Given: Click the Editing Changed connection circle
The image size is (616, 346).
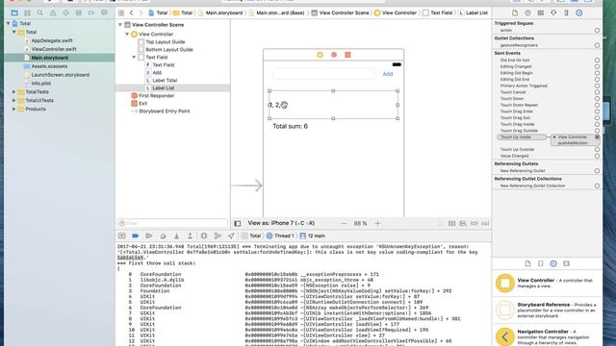Looking at the screenshot, I should (597, 66).
